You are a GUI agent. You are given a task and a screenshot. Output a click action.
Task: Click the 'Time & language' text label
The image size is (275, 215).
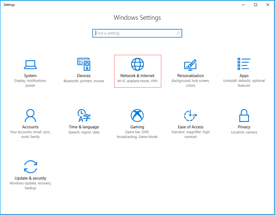[x=84, y=127]
